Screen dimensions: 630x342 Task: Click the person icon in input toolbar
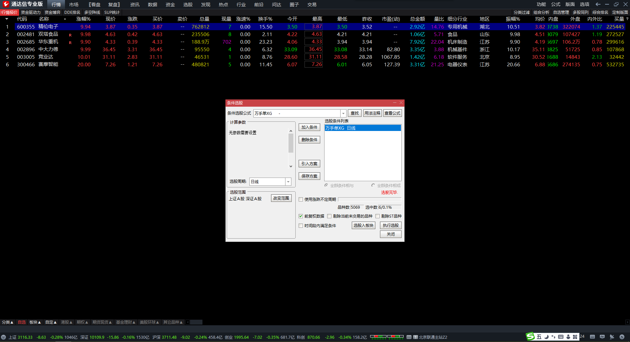[568, 337]
